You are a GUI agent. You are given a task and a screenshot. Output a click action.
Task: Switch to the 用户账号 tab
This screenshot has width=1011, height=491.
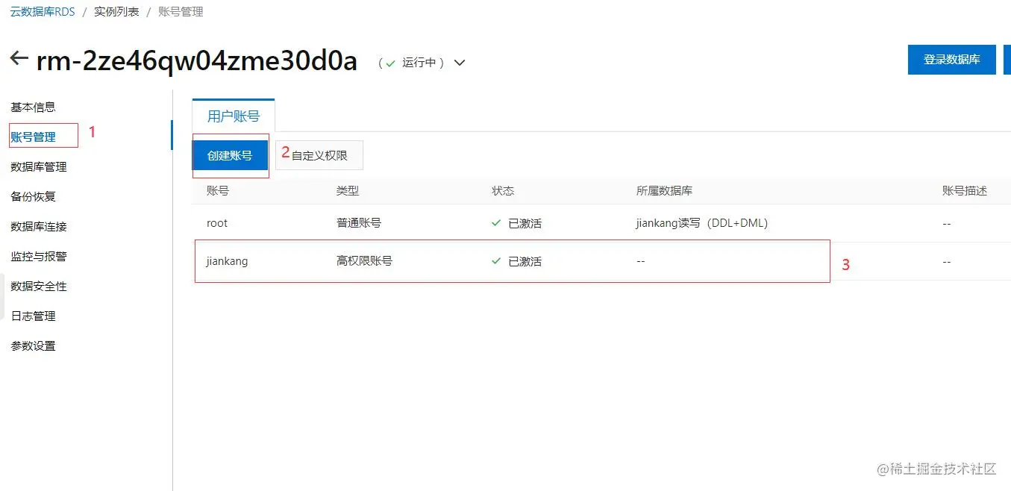click(x=234, y=116)
